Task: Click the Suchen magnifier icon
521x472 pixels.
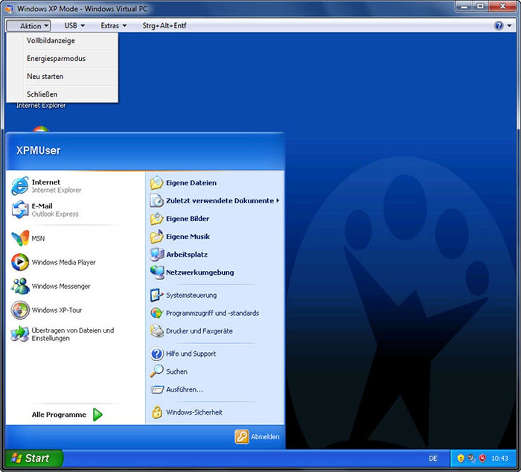Action: click(x=157, y=371)
